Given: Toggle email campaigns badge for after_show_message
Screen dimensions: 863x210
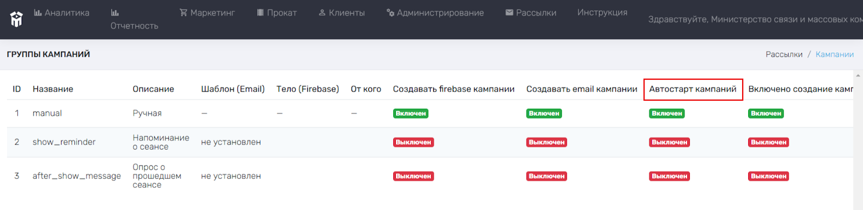Looking at the screenshot, I should tap(546, 176).
